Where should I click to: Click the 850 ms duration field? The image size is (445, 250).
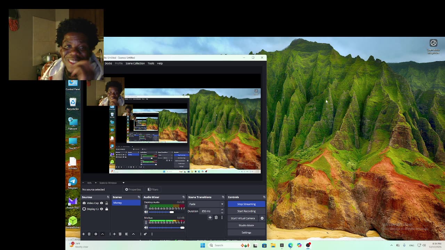(x=210, y=211)
